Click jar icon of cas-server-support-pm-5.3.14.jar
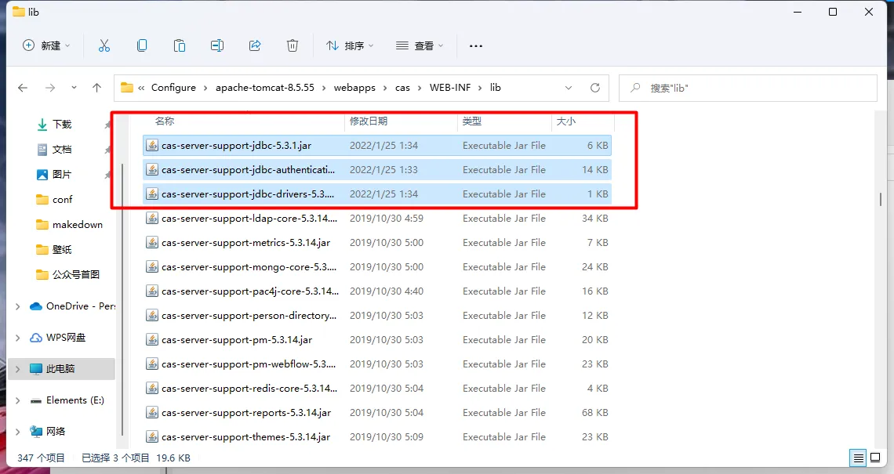This screenshot has width=894, height=474. pyautogui.click(x=151, y=339)
